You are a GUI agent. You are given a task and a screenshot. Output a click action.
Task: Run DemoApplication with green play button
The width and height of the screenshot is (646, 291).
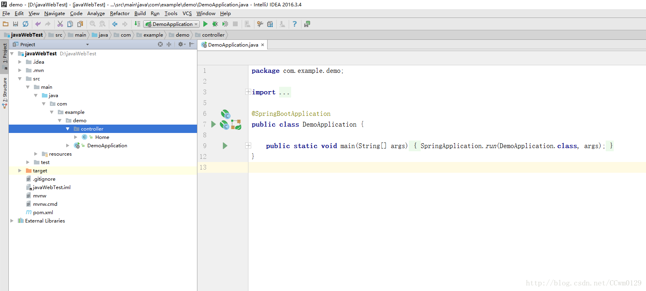click(x=205, y=24)
